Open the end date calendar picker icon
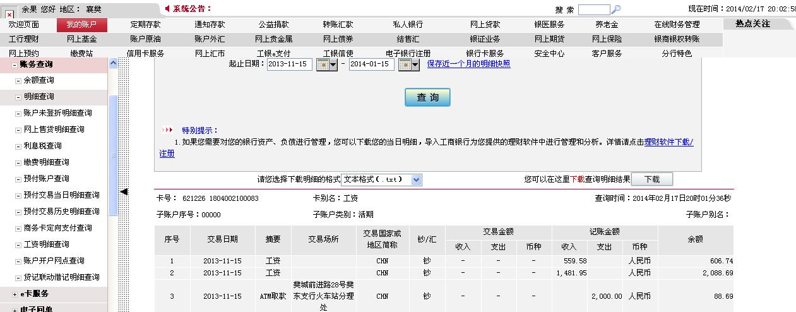 (x=408, y=64)
